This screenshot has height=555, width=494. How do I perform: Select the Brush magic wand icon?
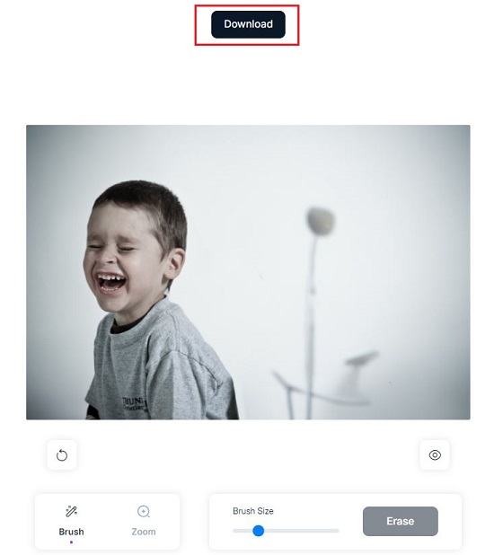click(x=72, y=511)
